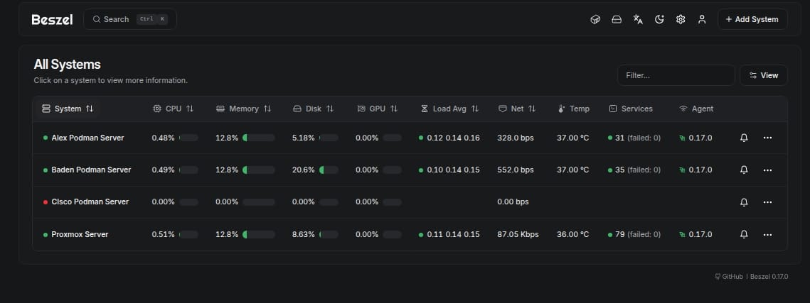Image resolution: width=810 pixels, height=303 pixels.
Task: Click the Add System button
Action: (x=752, y=20)
